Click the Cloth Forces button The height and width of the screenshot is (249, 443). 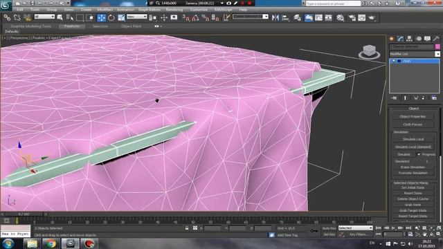point(413,124)
